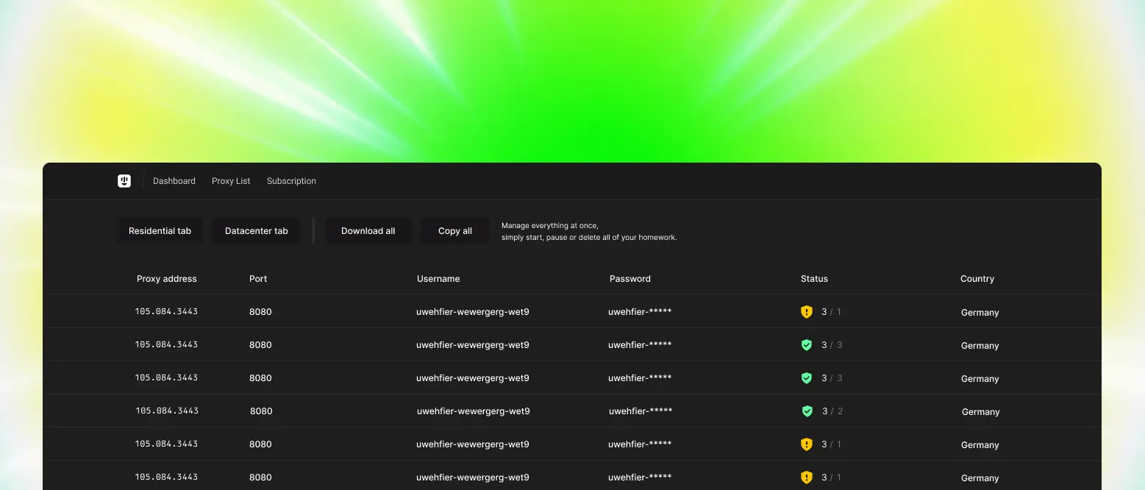Click the Download all button

[x=368, y=230]
